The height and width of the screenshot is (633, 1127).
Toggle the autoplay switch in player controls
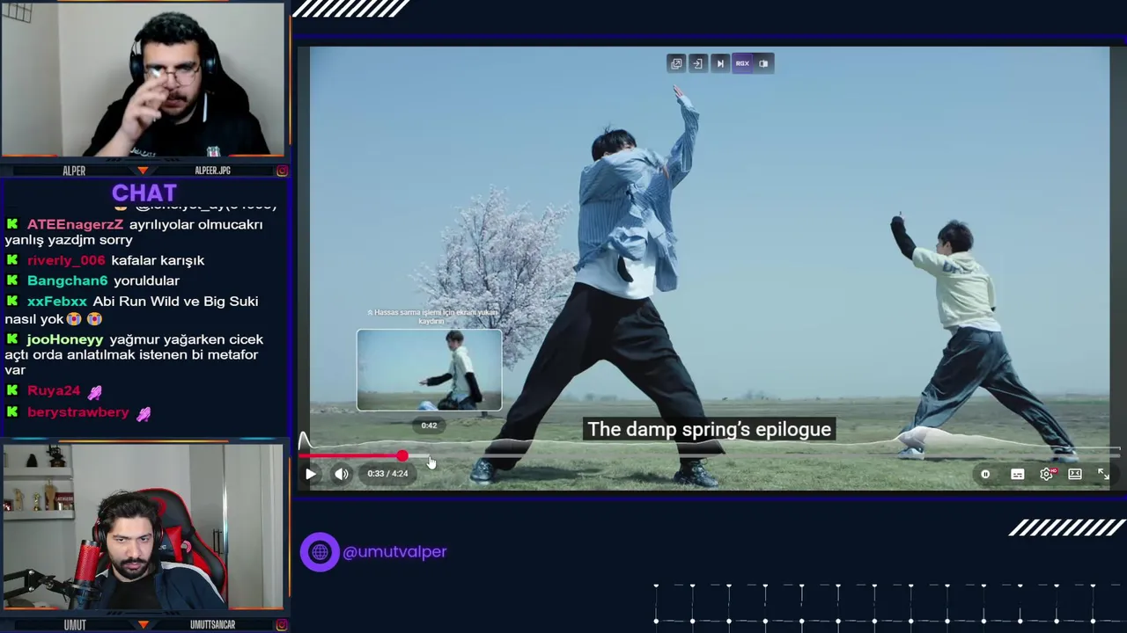985,474
